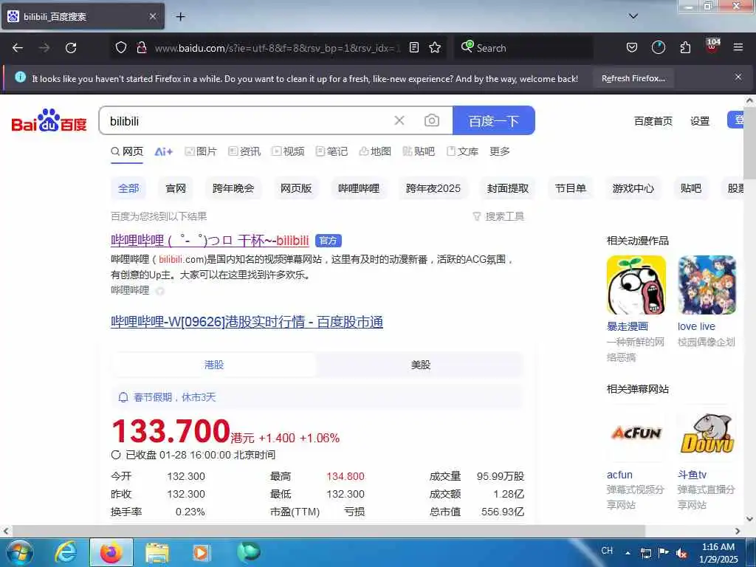Image resolution: width=756 pixels, height=567 pixels.
Task: Select the 游戏中心 filter chip
Action: 633,188
